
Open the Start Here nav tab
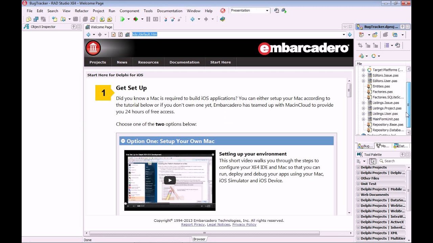click(x=221, y=62)
